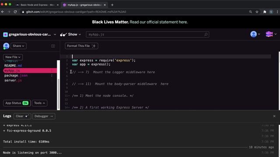280x157 pixels.
Task: Switch to Basic Node and Express tab
Action: 37,5
